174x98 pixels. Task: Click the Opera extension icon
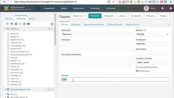[x=161, y=2]
